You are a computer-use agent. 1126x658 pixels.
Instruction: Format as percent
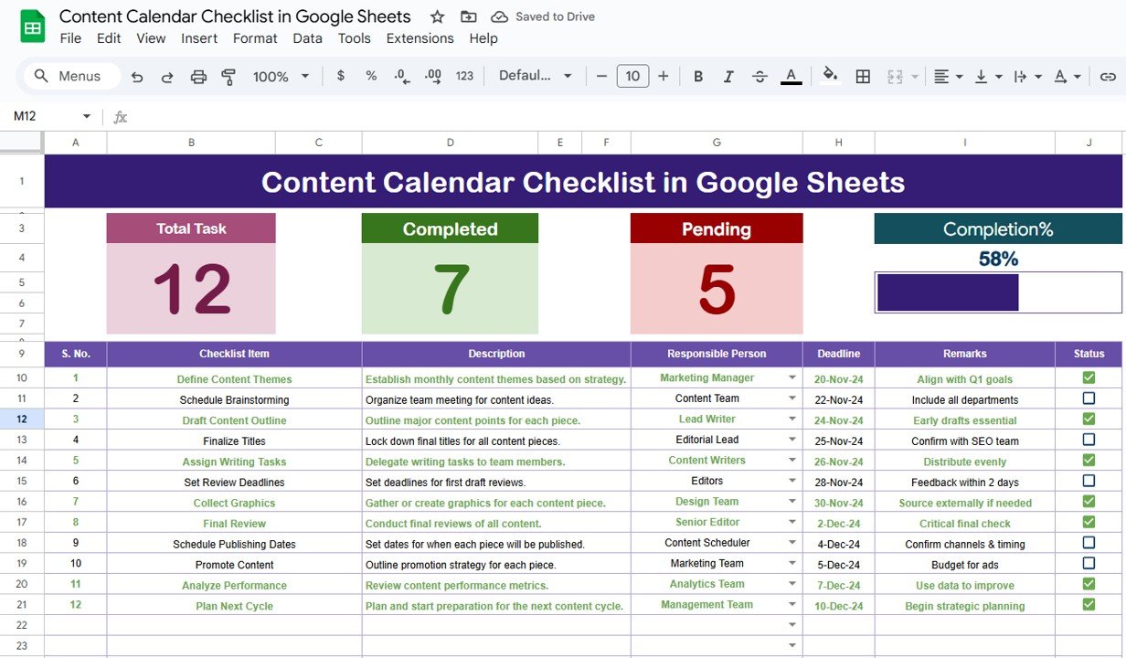[x=371, y=76]
